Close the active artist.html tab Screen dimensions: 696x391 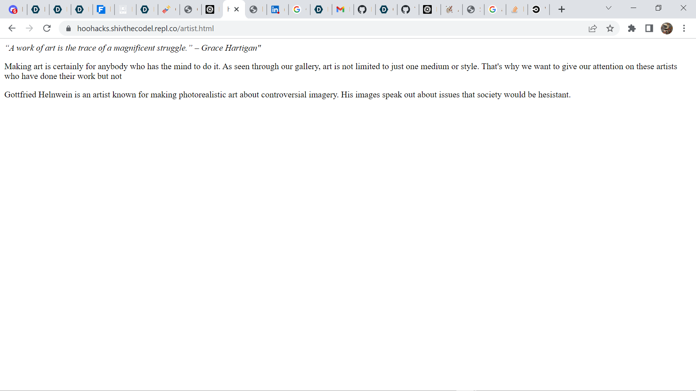[237, 9]
